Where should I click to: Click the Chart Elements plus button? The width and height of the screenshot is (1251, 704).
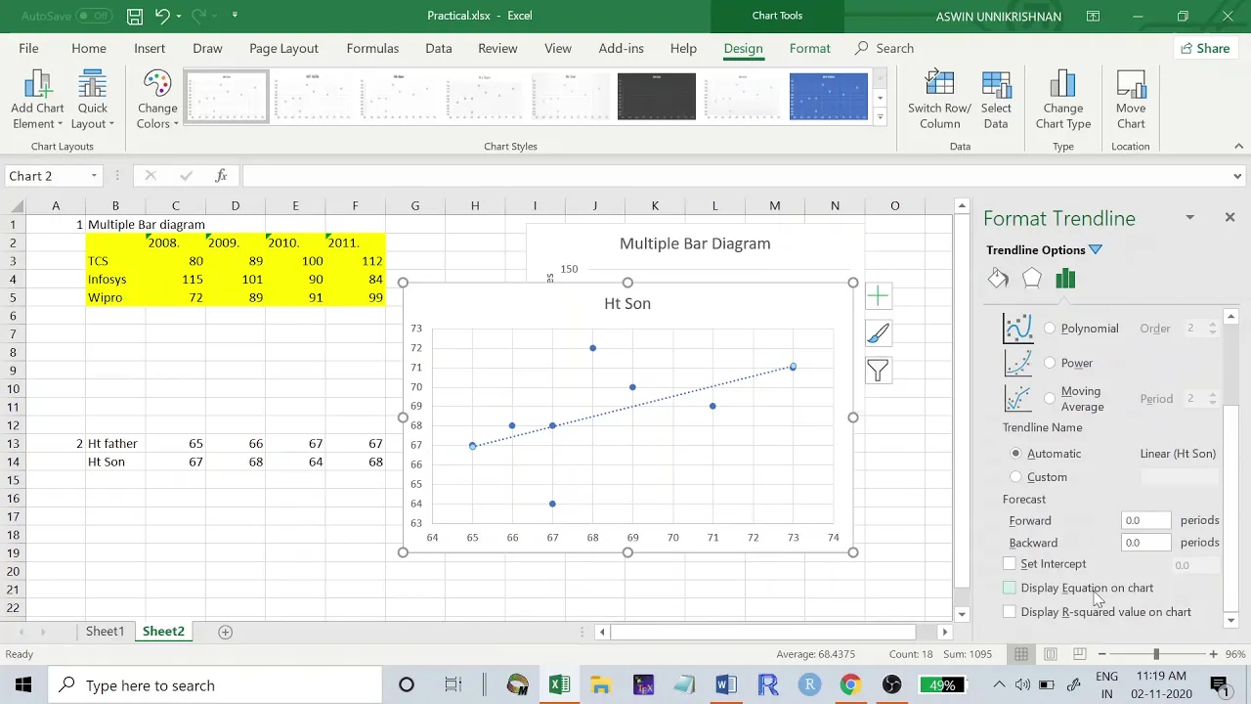point(878,296)
